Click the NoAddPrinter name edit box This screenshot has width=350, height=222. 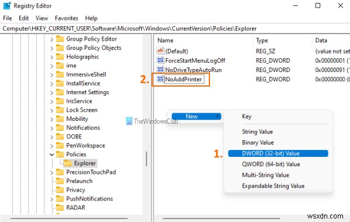[184, 79]
